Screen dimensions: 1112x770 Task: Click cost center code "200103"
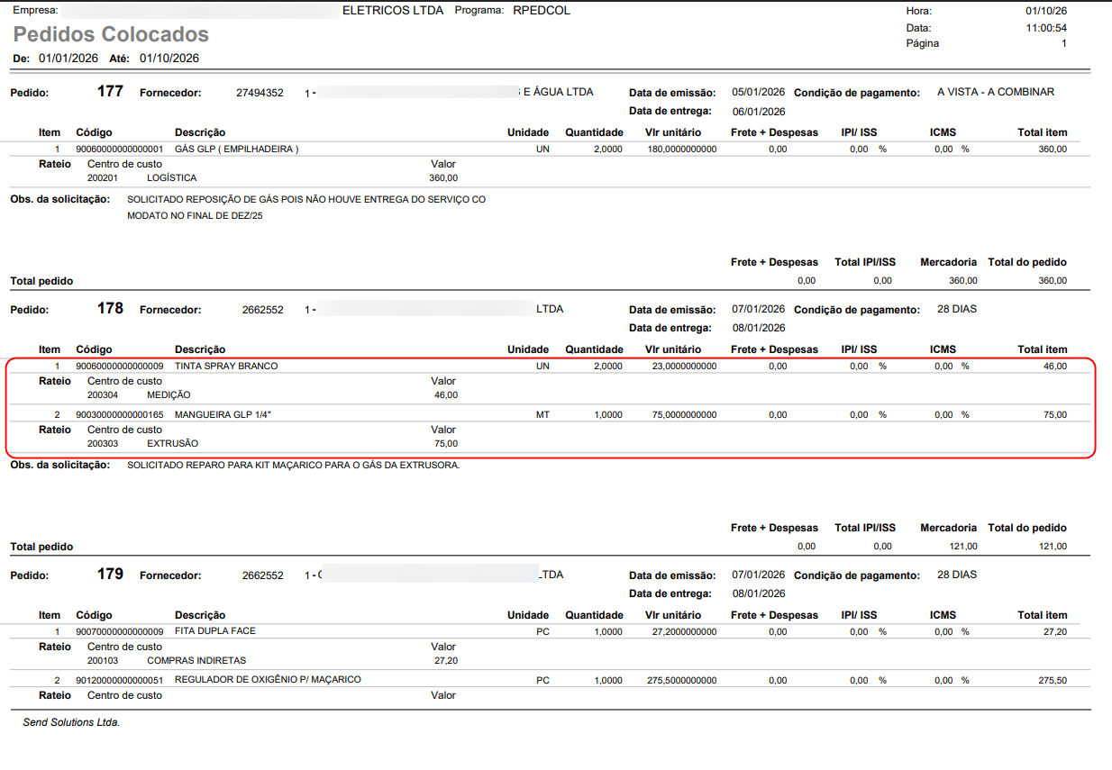(x=103, y=661)
